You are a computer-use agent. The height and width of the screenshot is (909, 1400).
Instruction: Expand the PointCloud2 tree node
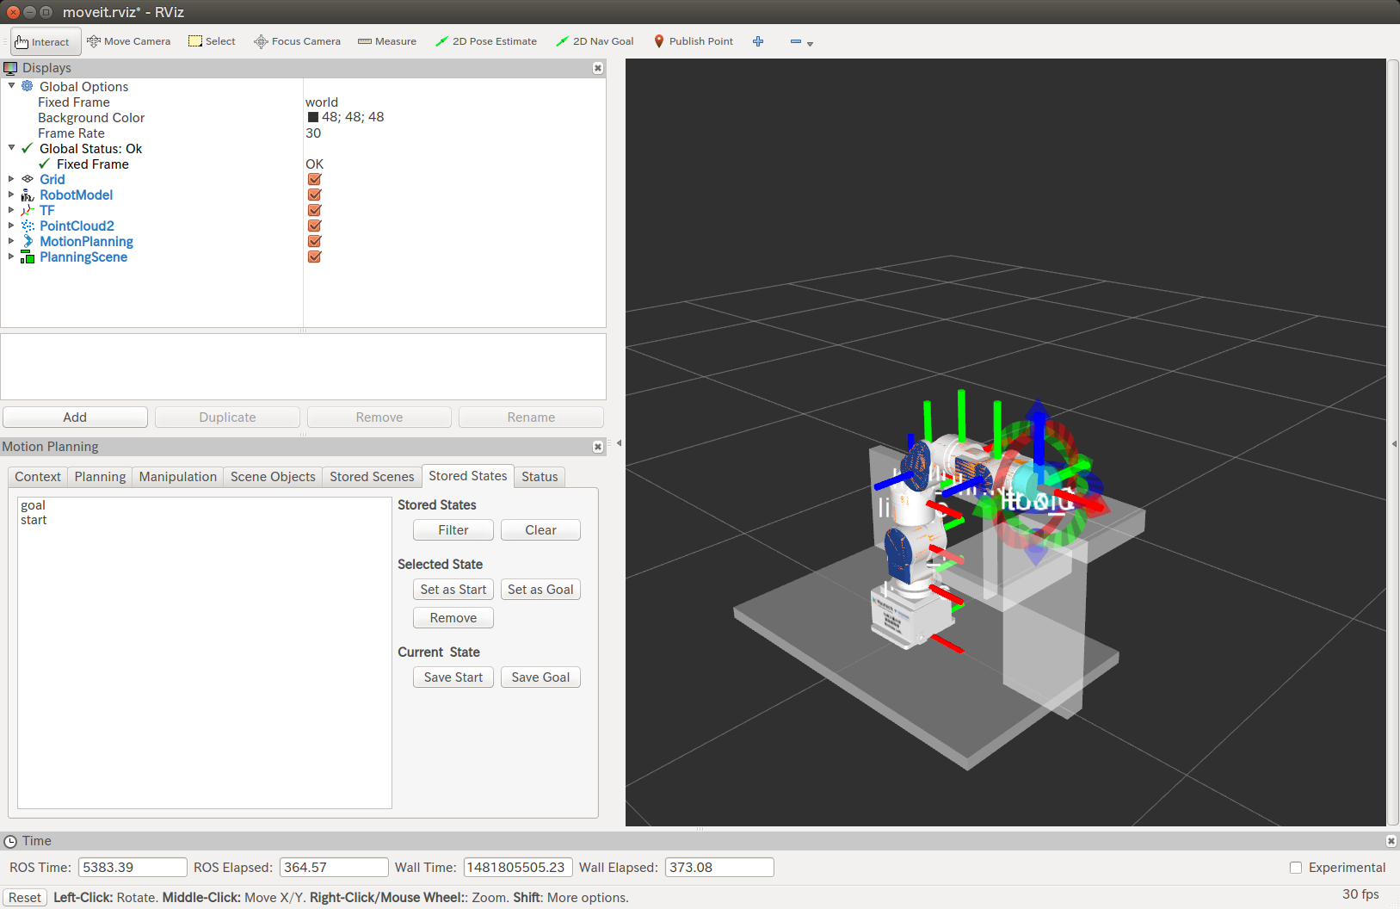tap(11, 226)
